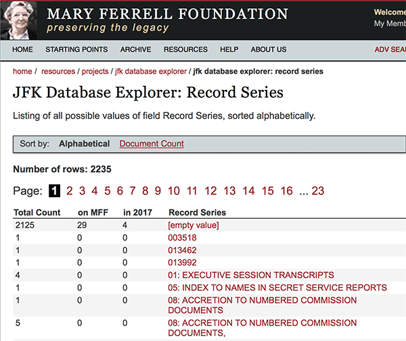Image resolution: width=406 pixels, height=341 pixels.
Task: Open the ARCHIVE menu
Action: 135,49
